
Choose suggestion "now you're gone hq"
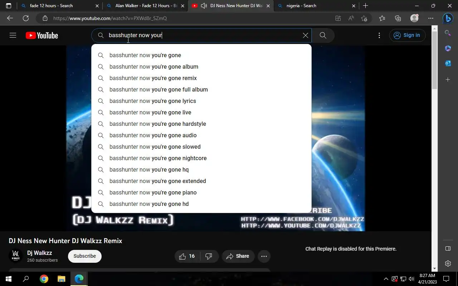(x=201, y=169)
